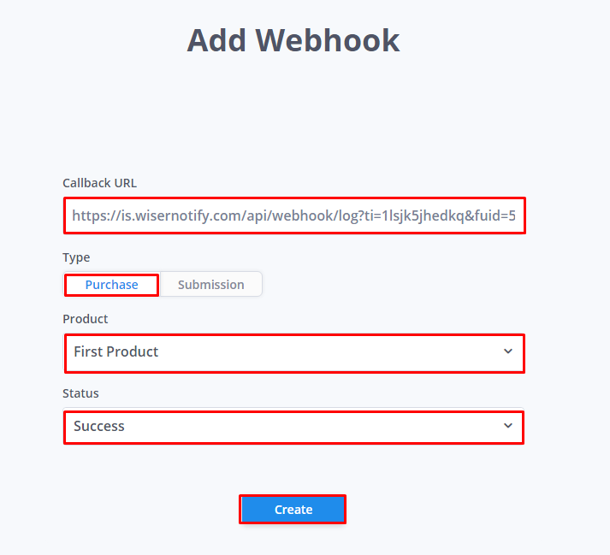Open the Status dropdown showing Success

293,427
